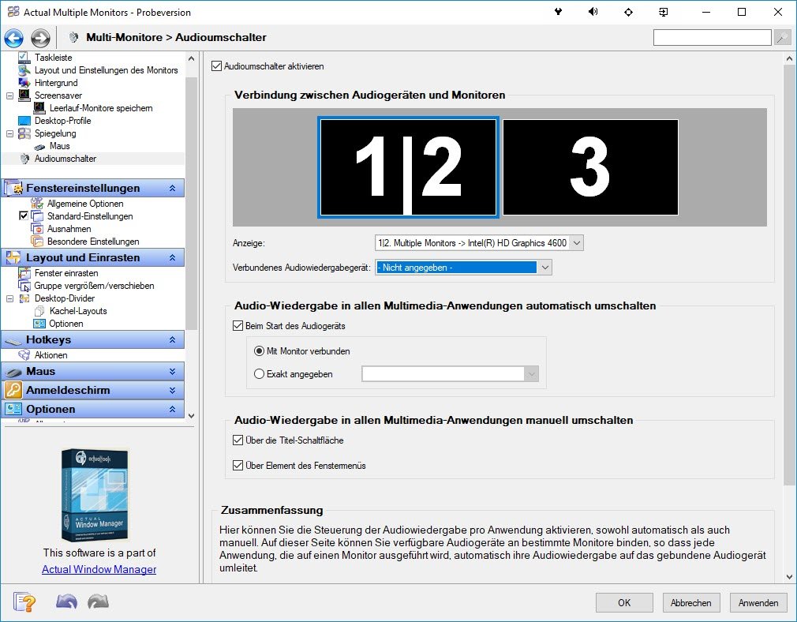Click the pin icon in title bar

pos(558,12)
